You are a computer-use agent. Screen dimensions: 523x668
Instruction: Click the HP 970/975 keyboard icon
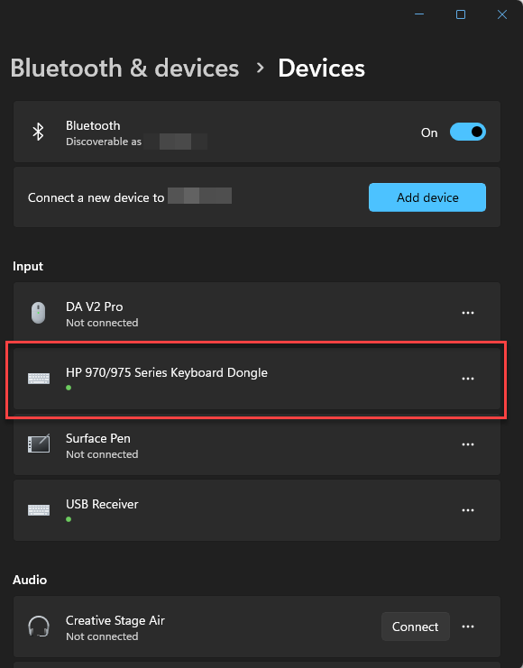pyautogui.click(x=39, y=379)
